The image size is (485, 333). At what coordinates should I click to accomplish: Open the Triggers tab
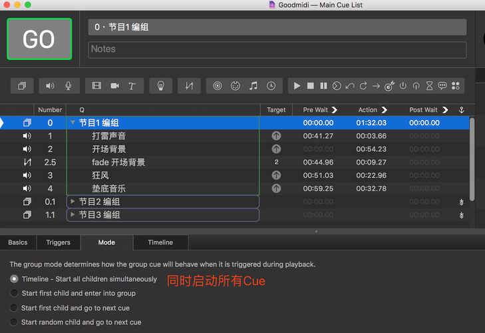click(x=58, y=242)
